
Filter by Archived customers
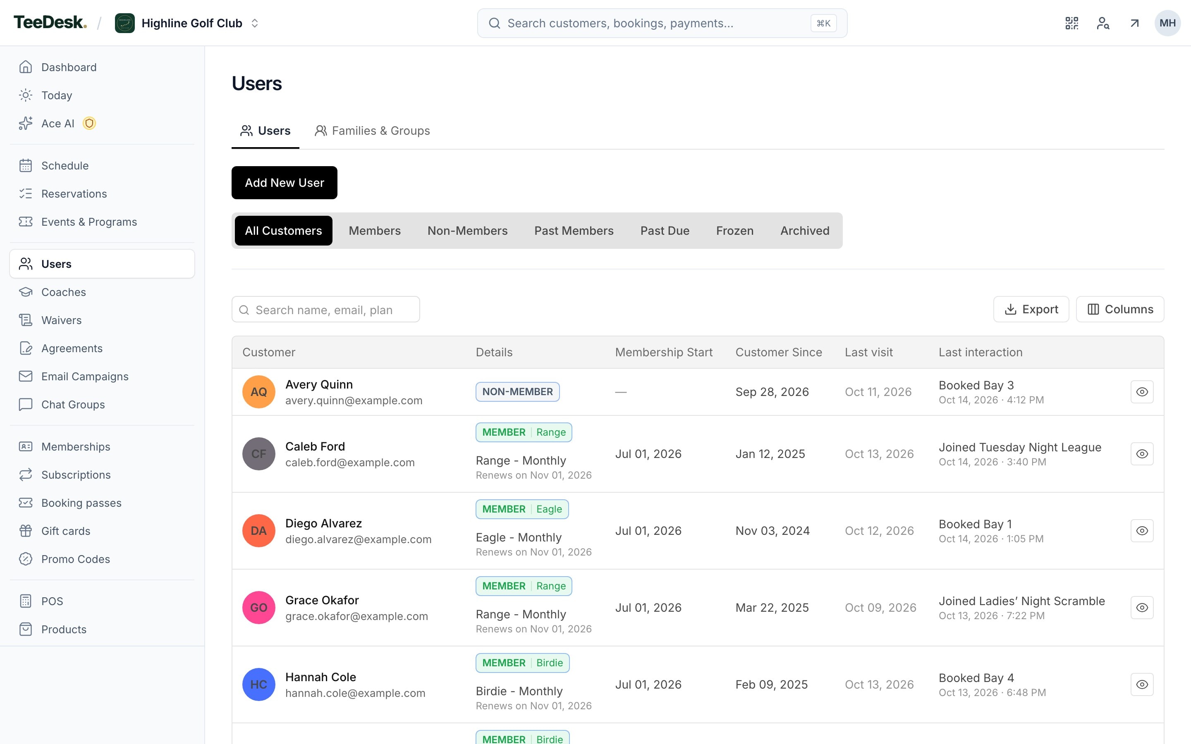pos(805,230)
